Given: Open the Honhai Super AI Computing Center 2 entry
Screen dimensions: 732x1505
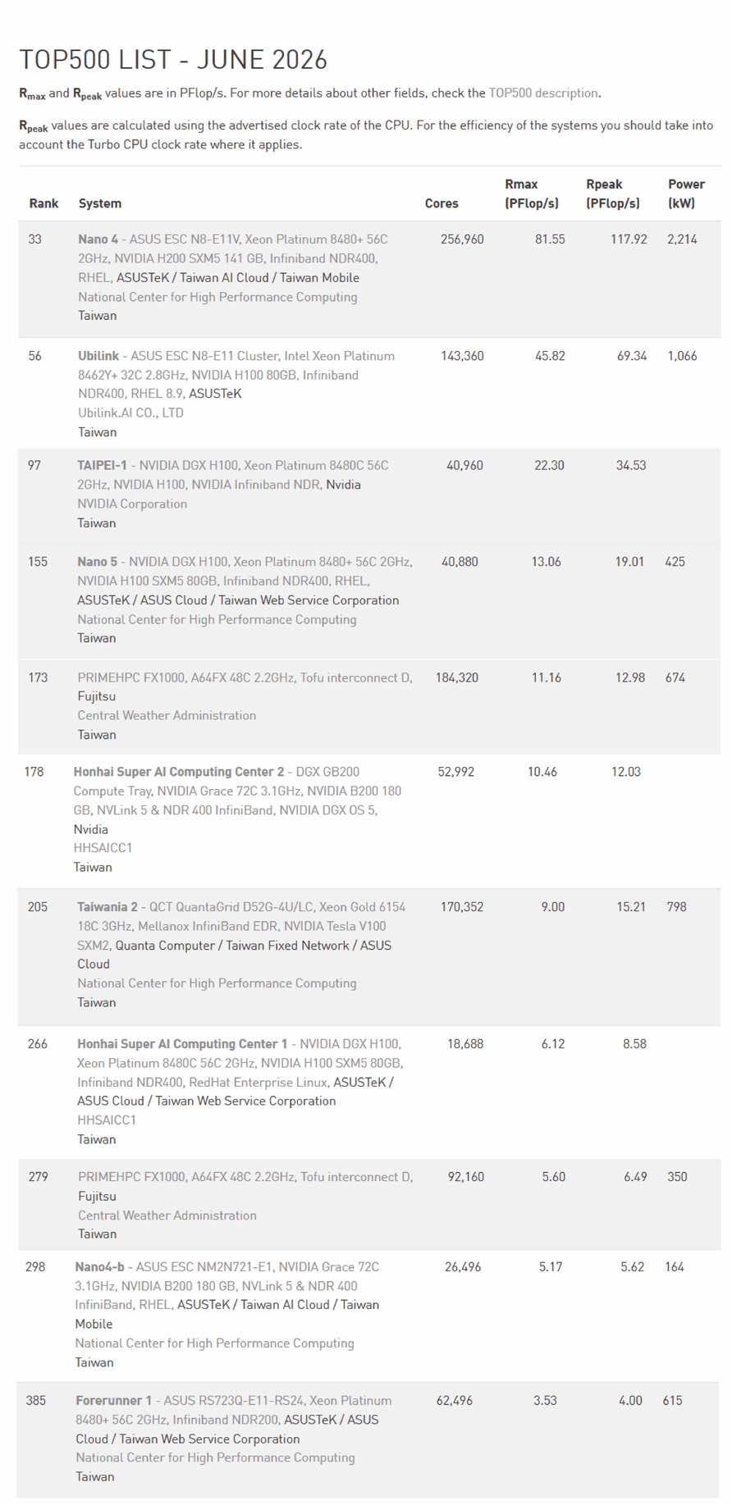Looking at the screenshot, I should coord(178,772).
